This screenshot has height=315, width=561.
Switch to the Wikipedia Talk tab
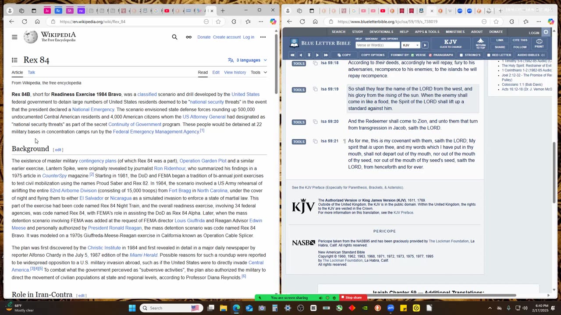tap(32, 72)
